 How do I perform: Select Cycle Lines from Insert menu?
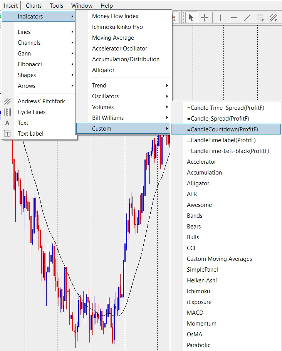[x=32, y=112]
